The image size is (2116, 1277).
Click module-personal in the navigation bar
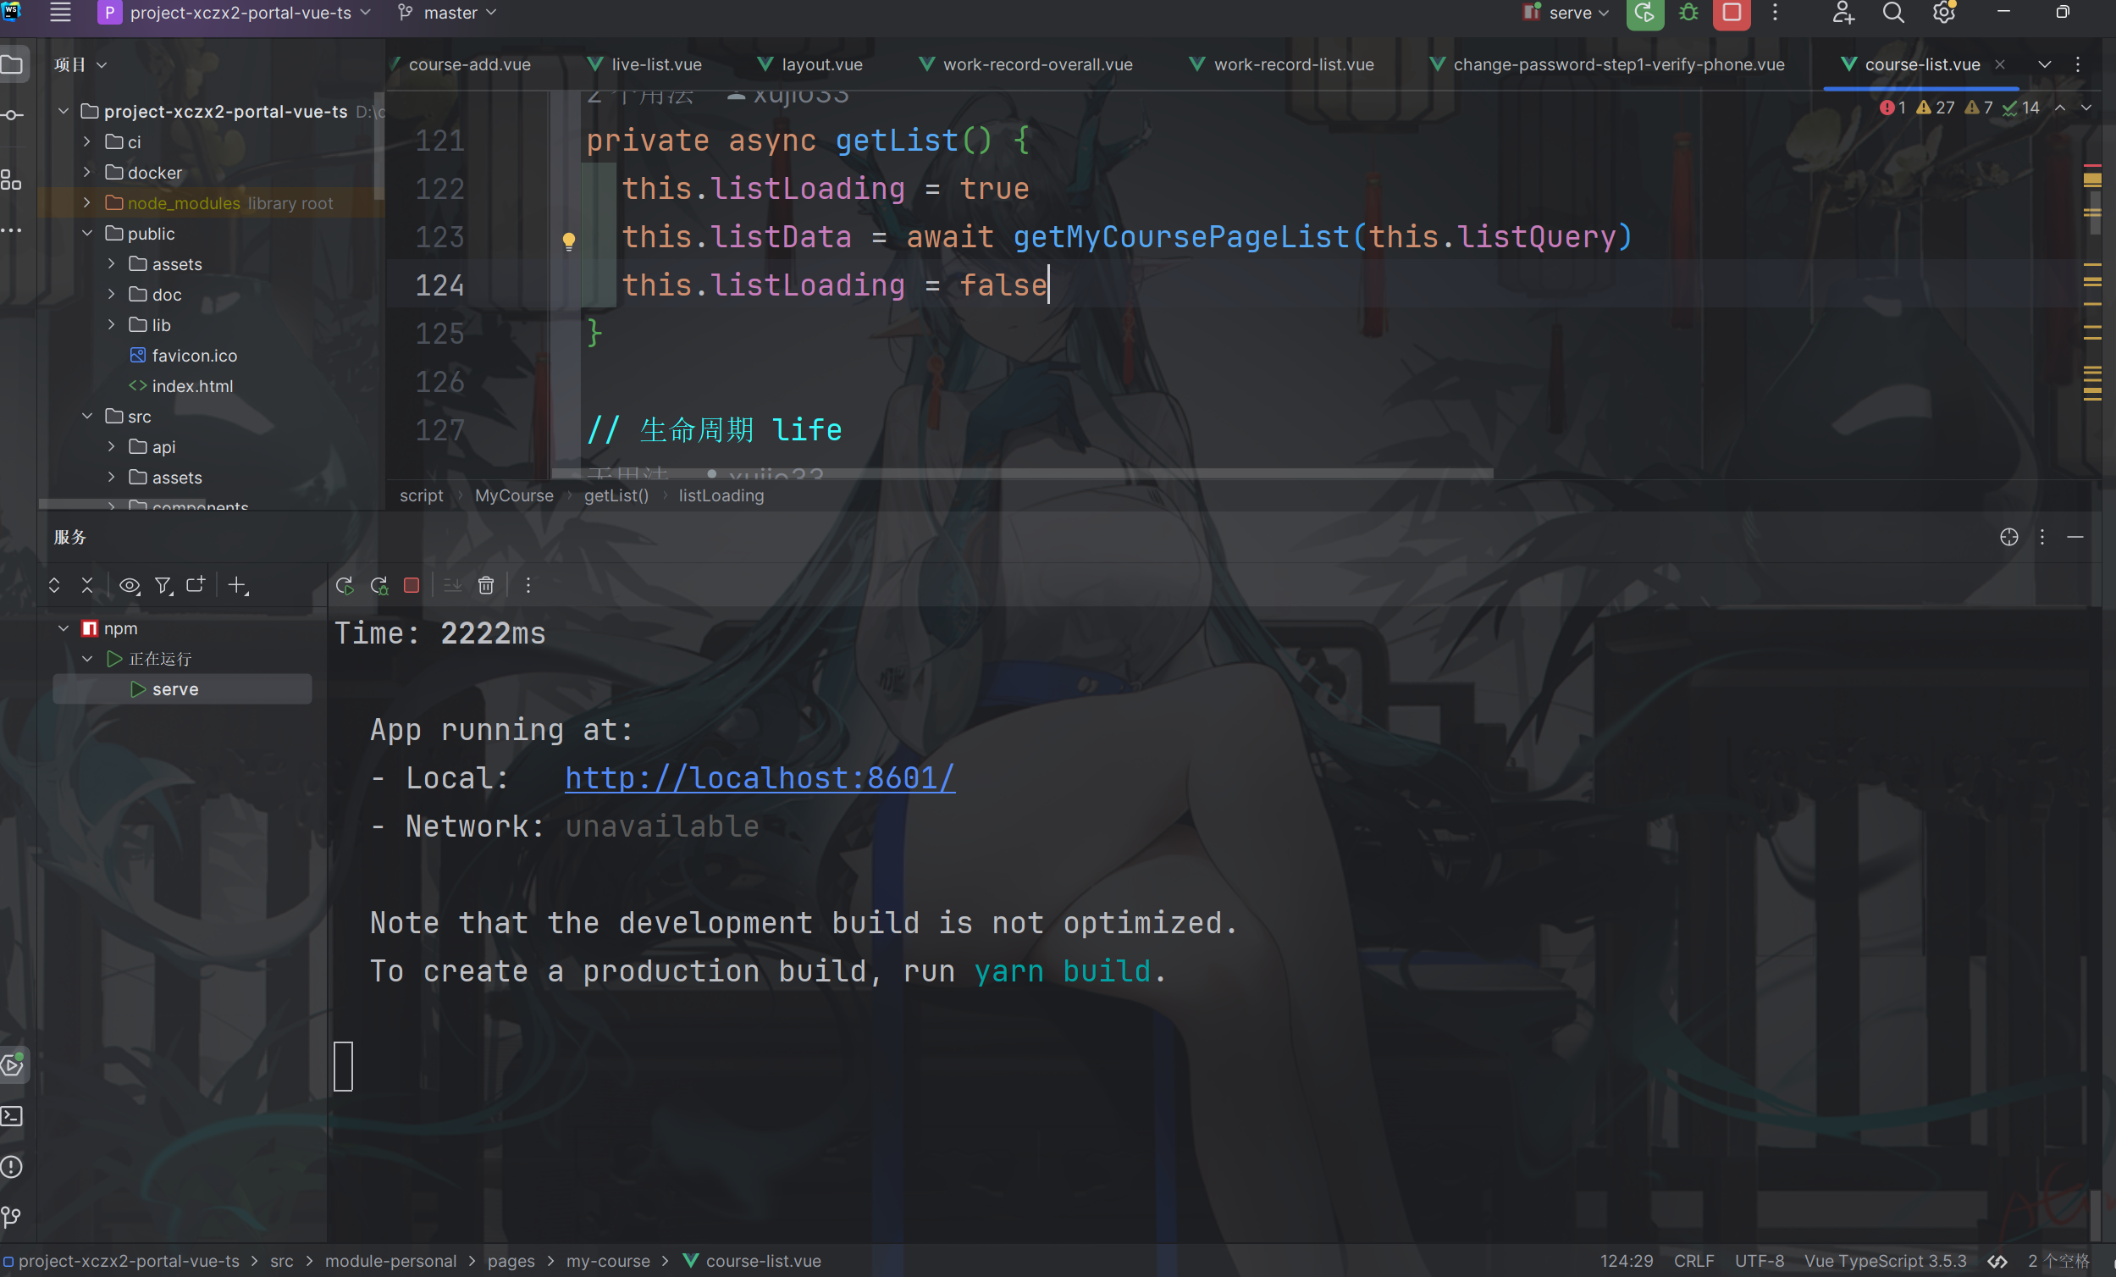(x=390, y=1261)
